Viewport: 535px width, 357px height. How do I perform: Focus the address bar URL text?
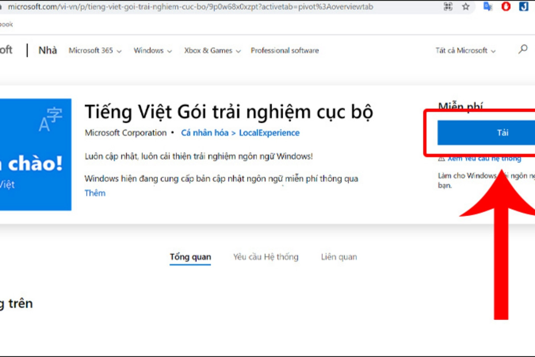tap(190, 7)
